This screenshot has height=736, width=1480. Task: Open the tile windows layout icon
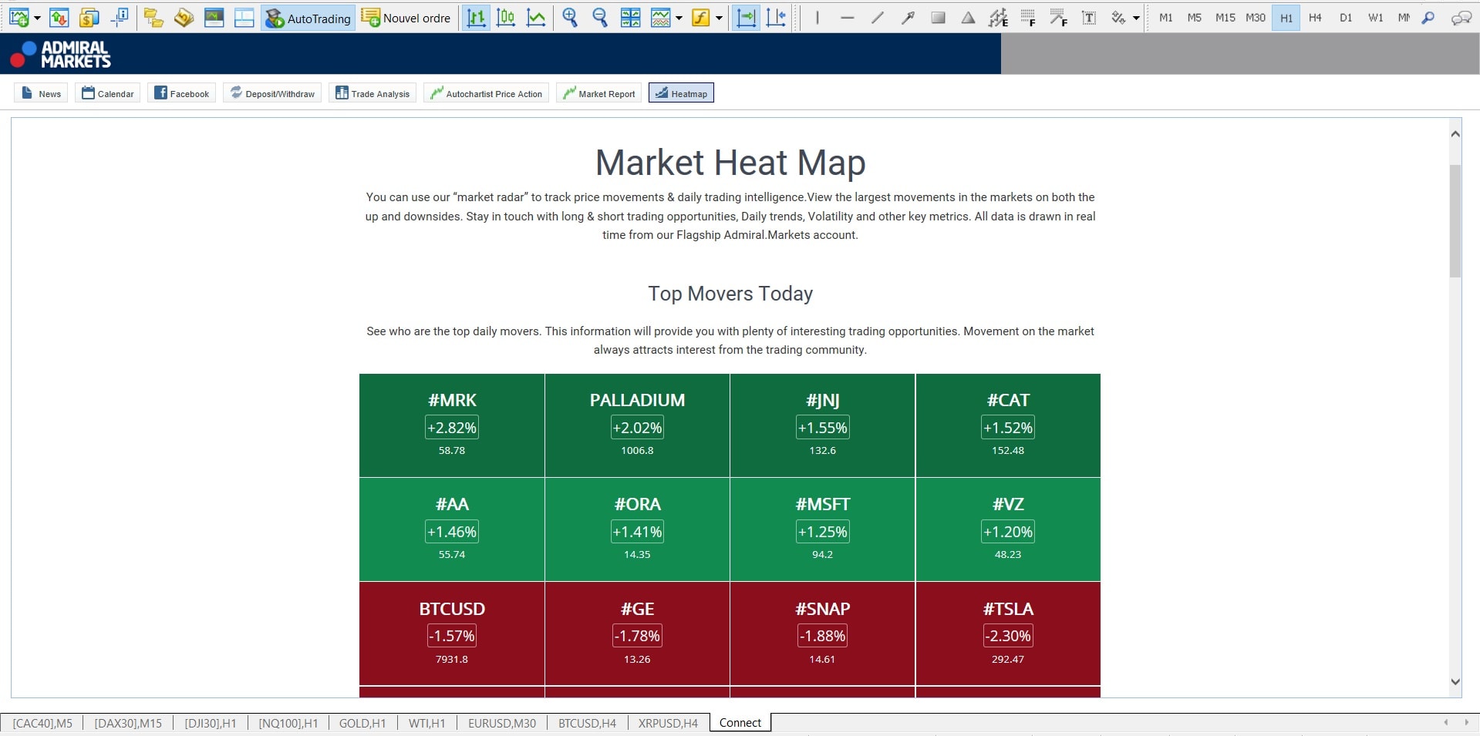pos(630,18)
